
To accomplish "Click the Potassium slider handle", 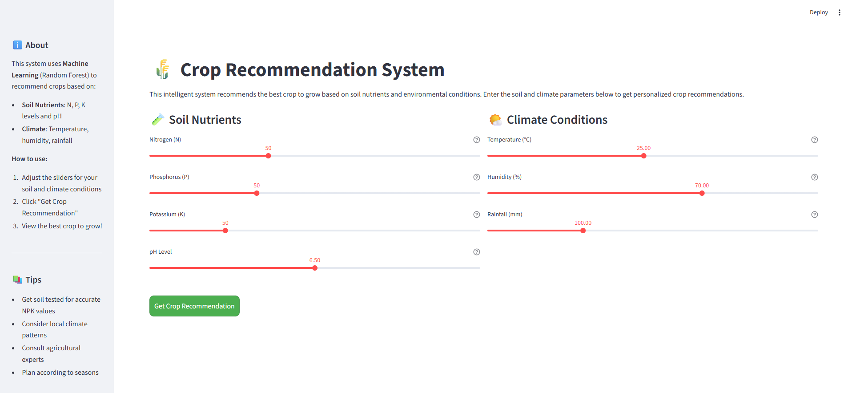I will (x=225, y=231).
